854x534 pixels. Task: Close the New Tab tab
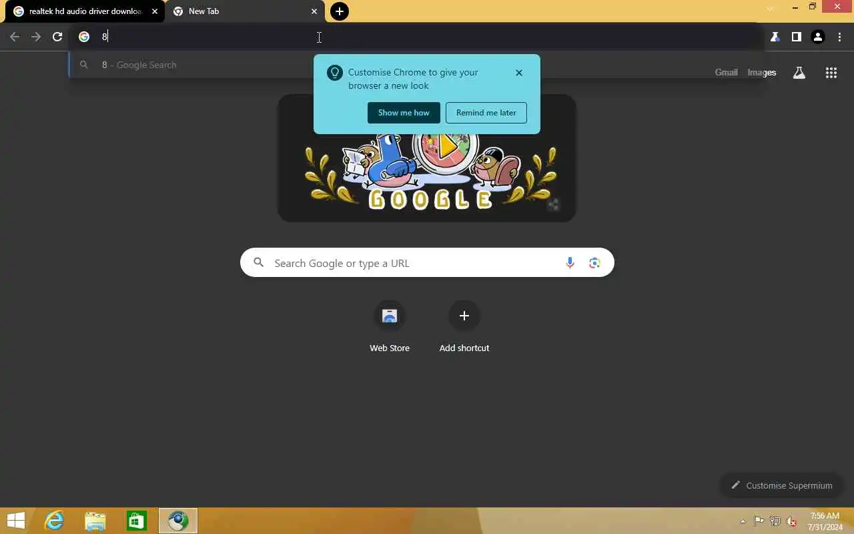[x=314, y=11]
